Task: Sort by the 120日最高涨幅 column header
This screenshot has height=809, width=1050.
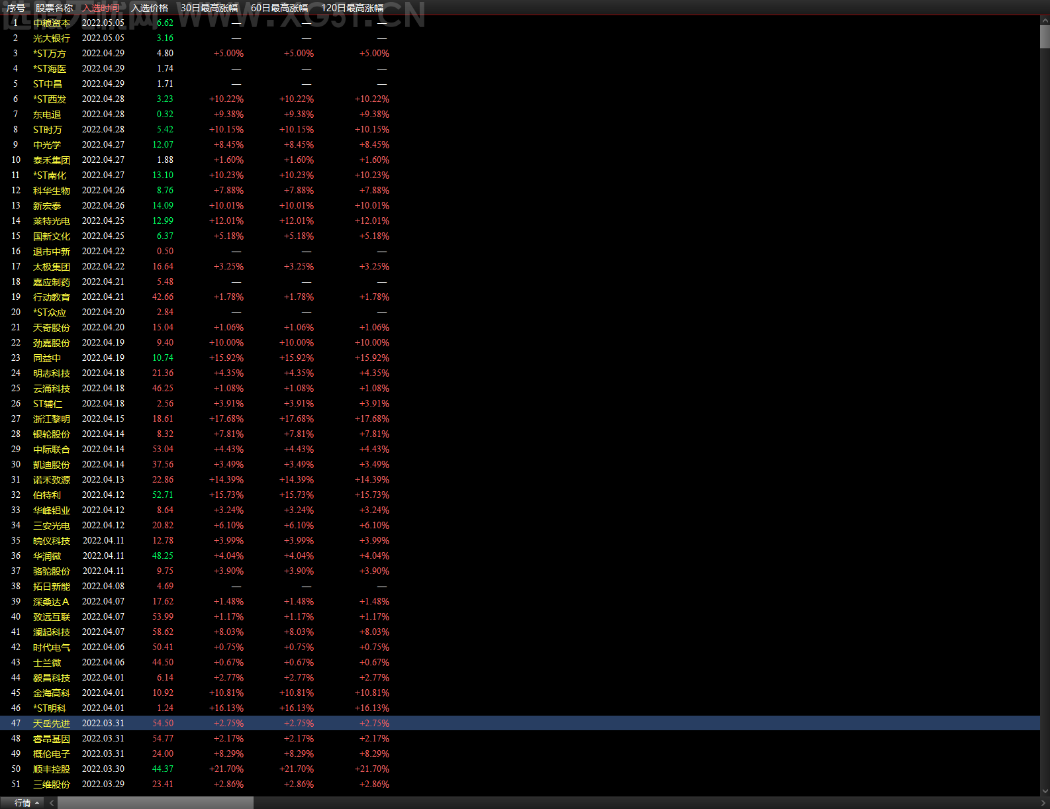Action: point(352,8)
